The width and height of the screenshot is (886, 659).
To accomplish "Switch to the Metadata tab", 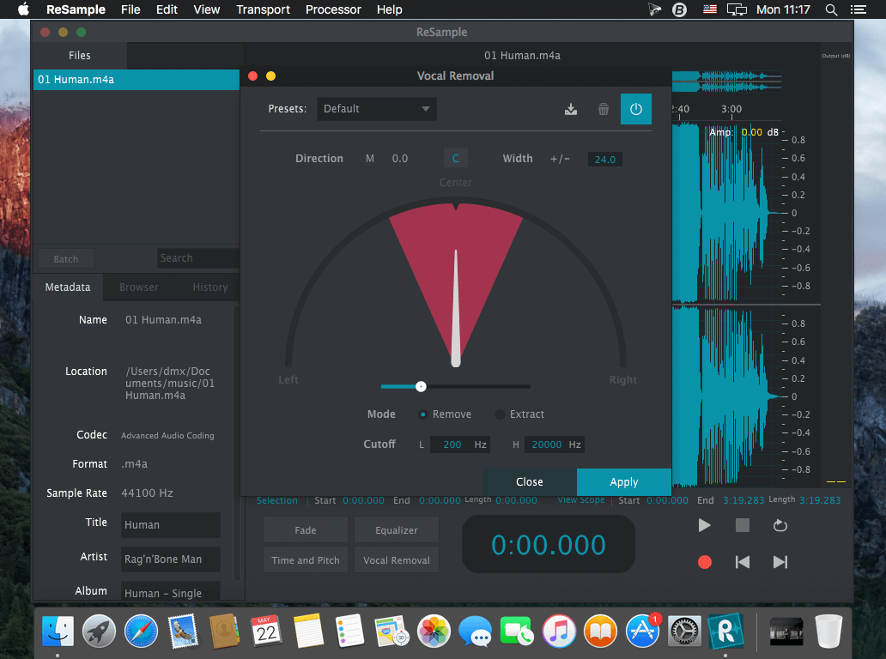I will (x=68, y=287).
